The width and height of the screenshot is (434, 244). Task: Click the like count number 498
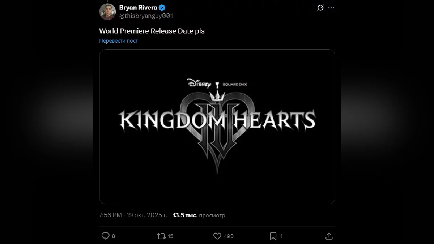tap(229, 236)
